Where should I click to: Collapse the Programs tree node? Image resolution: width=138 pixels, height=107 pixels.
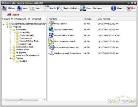tap(7, 27)
